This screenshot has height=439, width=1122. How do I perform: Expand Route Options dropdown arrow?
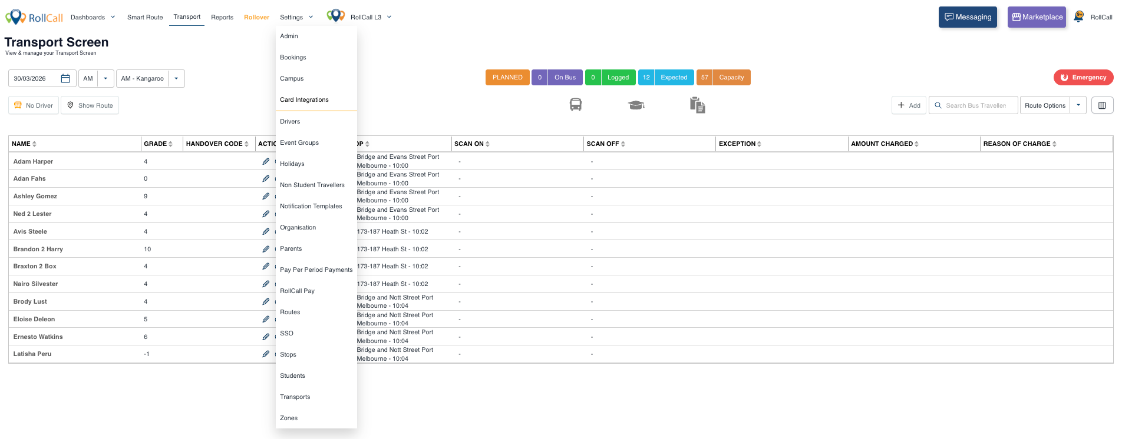(x=1078, y=105)
